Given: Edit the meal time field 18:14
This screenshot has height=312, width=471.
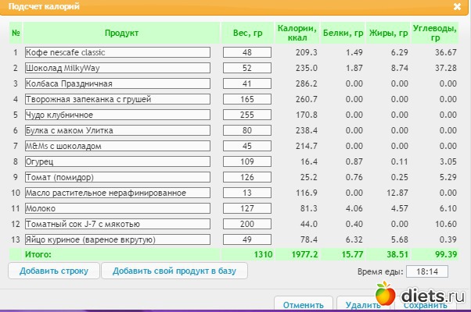Looking at the screenshot, I should 427,271.
